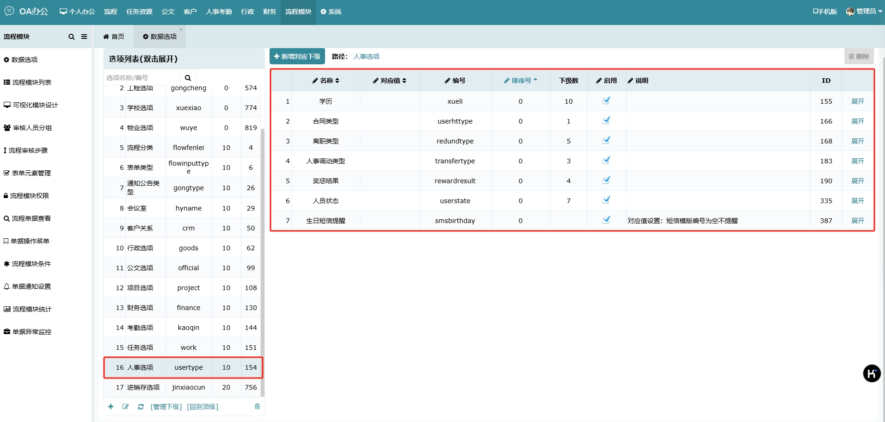Open 任务资源 top menu

[139, 12]
